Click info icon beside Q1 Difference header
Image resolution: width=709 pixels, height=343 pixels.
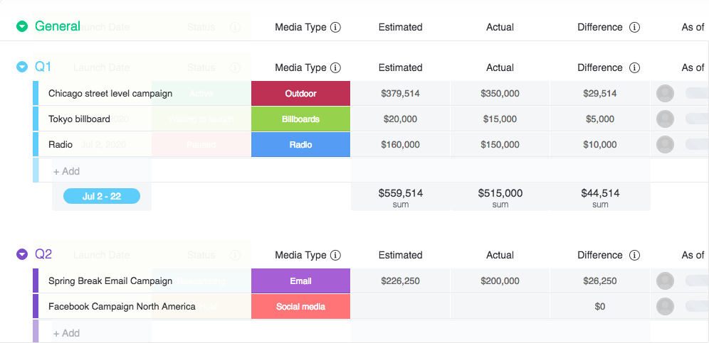pos(634,67)
